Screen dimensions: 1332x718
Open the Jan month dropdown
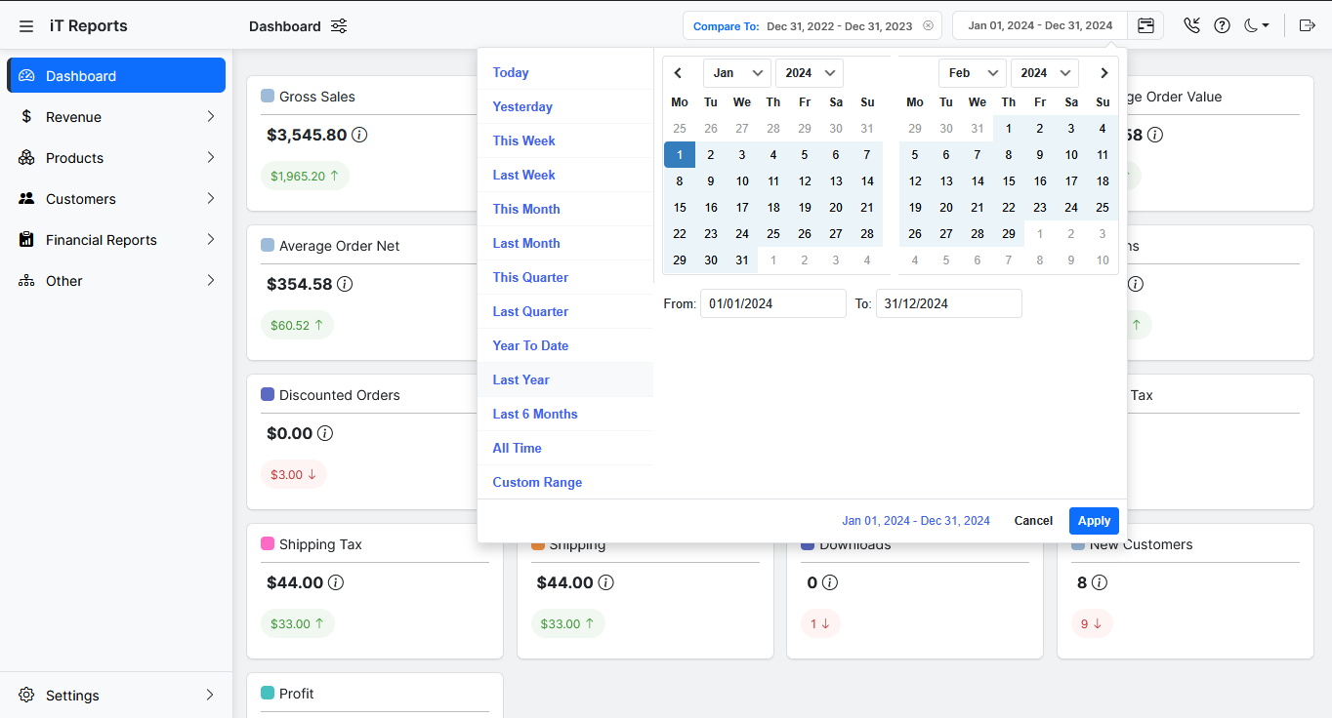(737, 73)
